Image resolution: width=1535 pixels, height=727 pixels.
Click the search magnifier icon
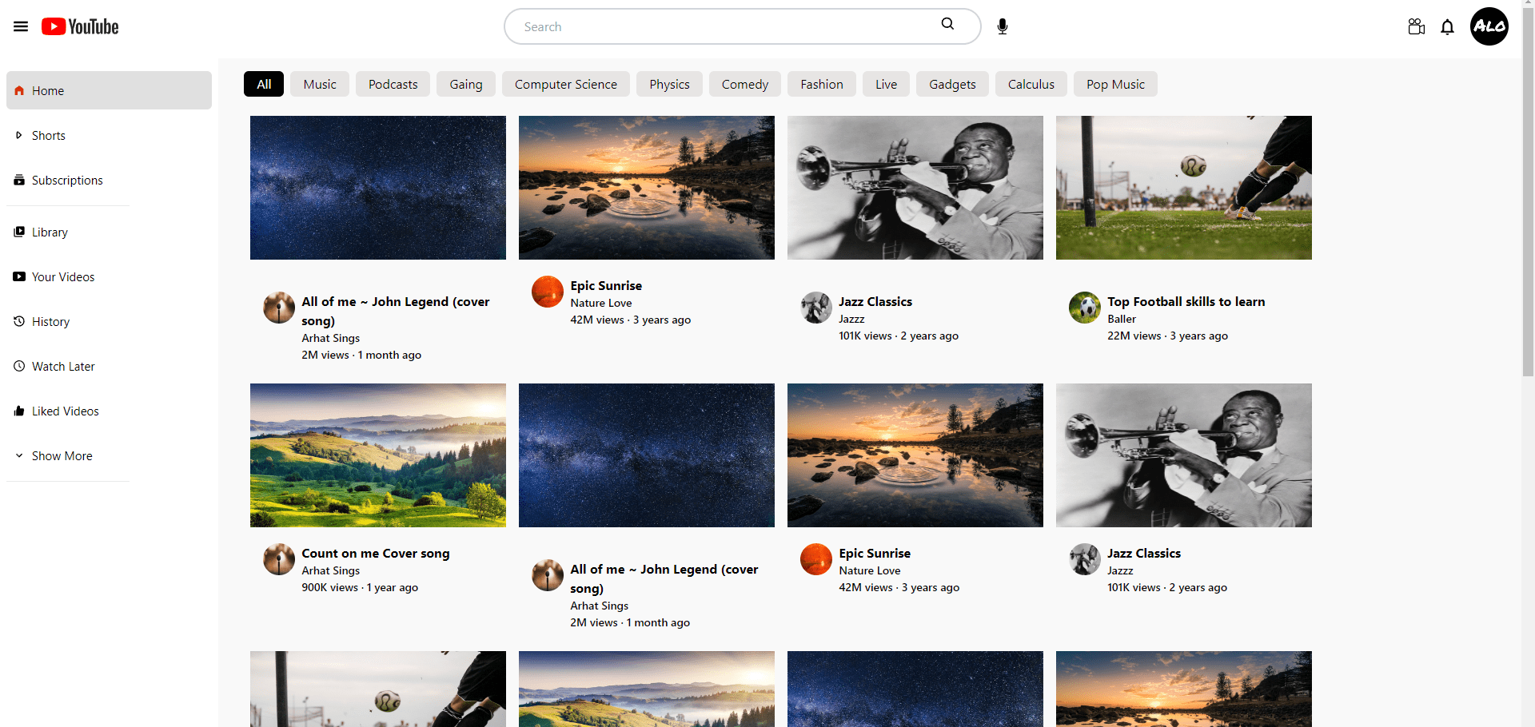(947, 25)
